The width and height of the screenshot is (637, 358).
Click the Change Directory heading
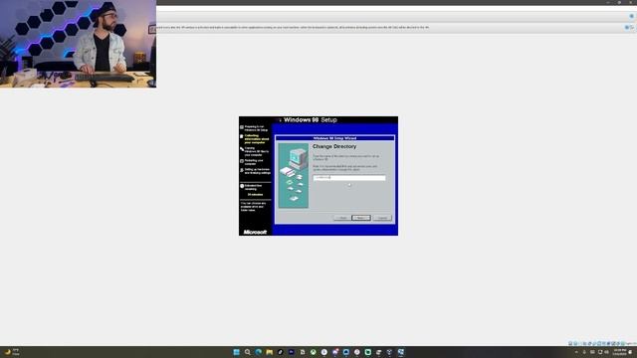(334, 146)
